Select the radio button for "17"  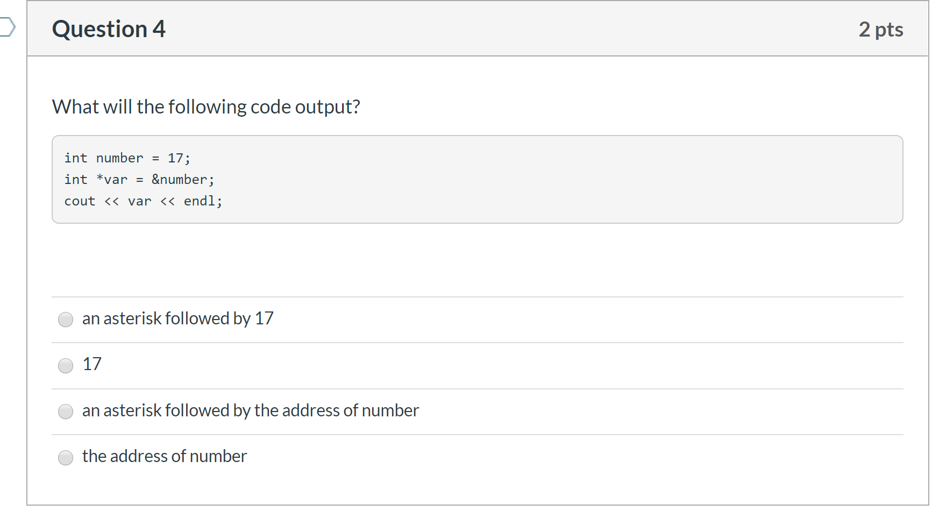point(65,365)
